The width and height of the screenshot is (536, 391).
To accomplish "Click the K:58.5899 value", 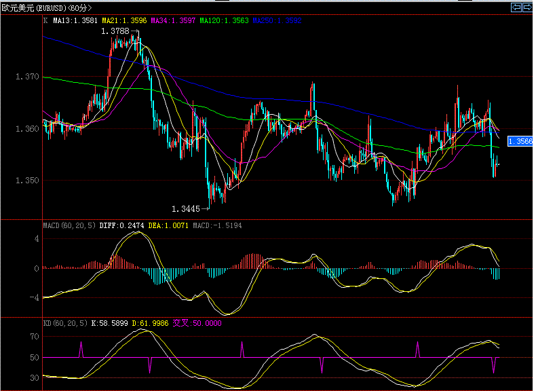I will [110, 323].
